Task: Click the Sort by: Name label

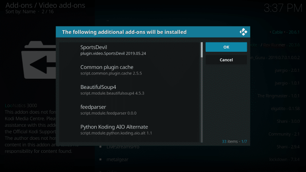Action: pos(20,11)
